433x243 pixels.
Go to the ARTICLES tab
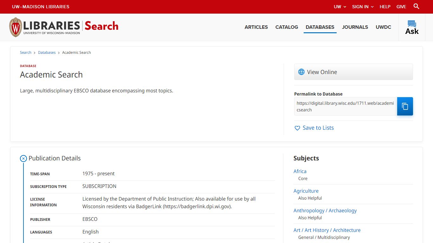point(256,27)
